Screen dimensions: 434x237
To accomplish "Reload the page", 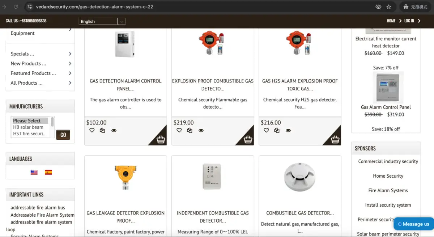I will coord(16,7).
